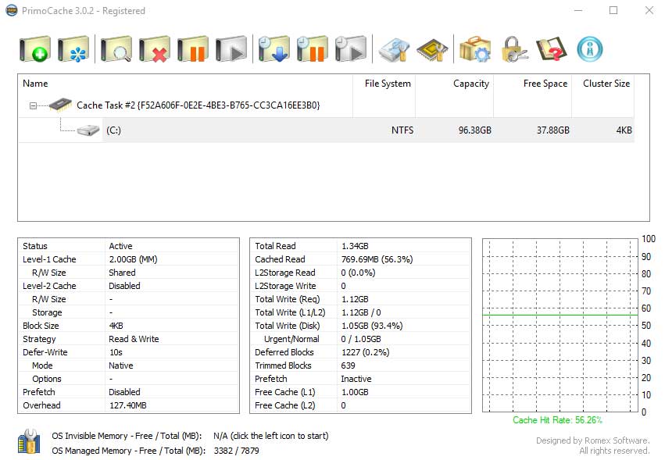Click the File System column header
Screen dimensions: 665x460
click(384, 84)
